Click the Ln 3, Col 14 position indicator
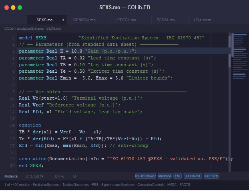This screenshot has height=194, width=249. point(34,176)
